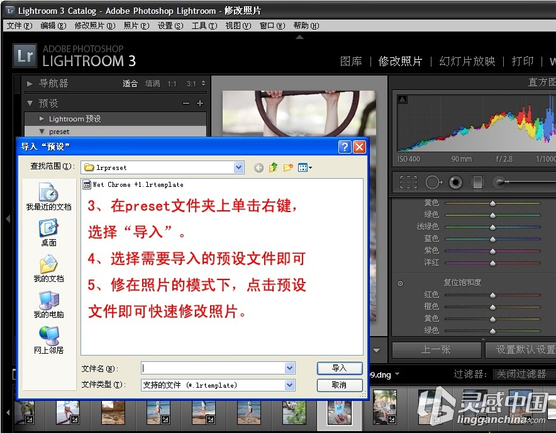The height and width of the screenshot is (433, 556).
Task: Open the filter dropdown (关闭过滤器)
Action: 525,374
